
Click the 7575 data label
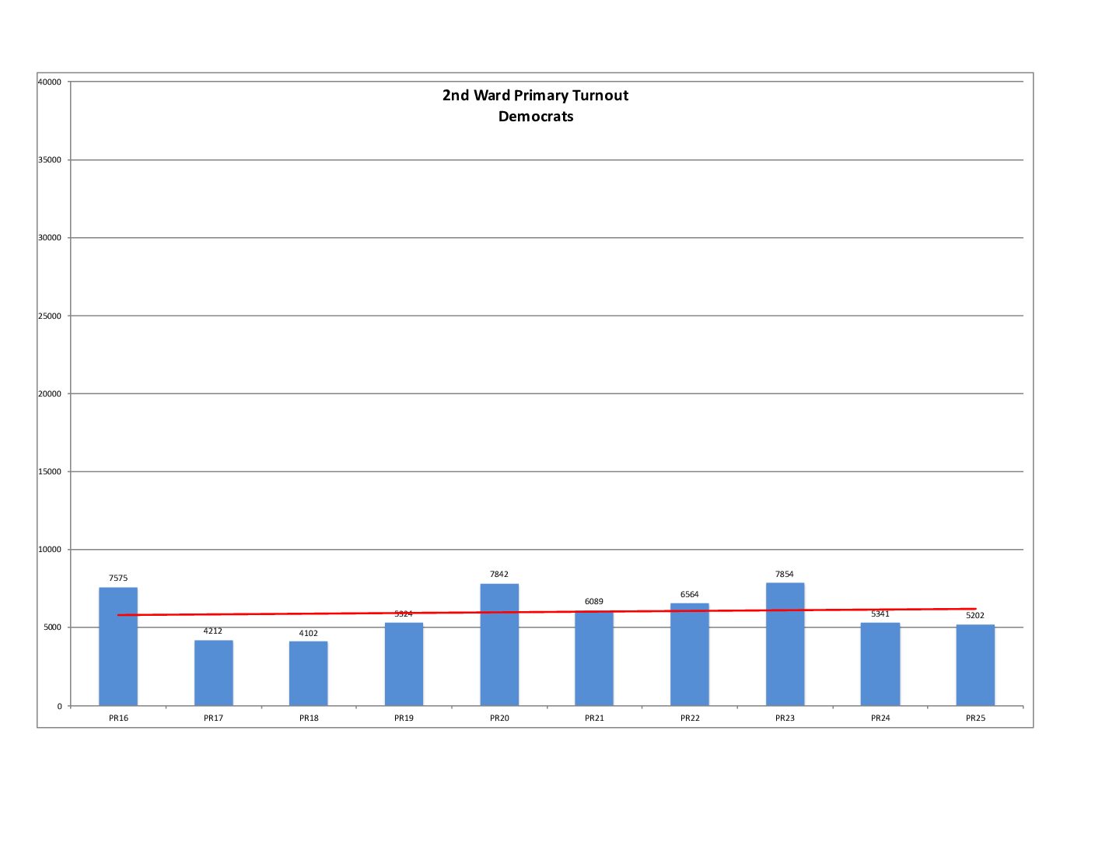(118, 579)
